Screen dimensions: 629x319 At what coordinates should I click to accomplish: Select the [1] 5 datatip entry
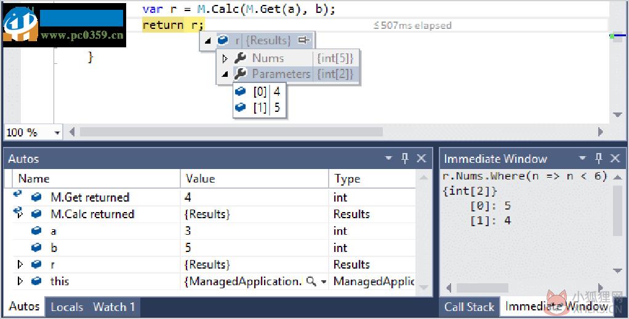pos(259,108)
